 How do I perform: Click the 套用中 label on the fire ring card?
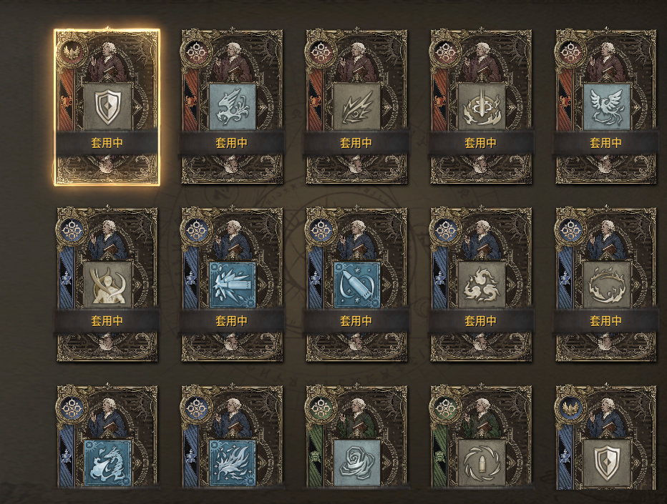point(605,321)
